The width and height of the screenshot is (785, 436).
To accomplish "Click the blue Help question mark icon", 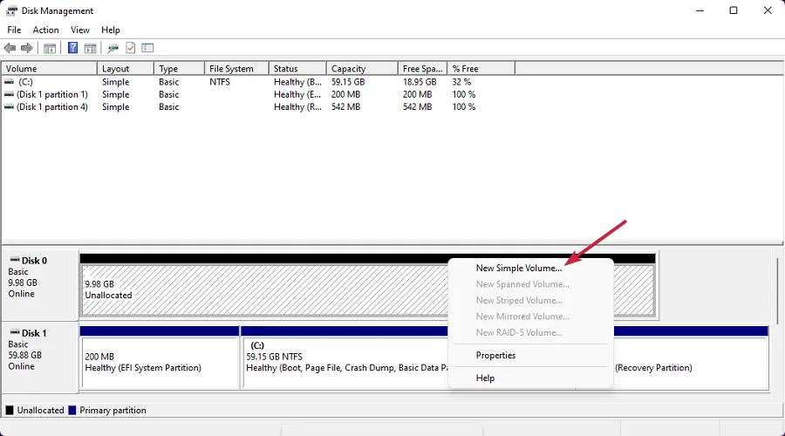I will pos(73,48).
